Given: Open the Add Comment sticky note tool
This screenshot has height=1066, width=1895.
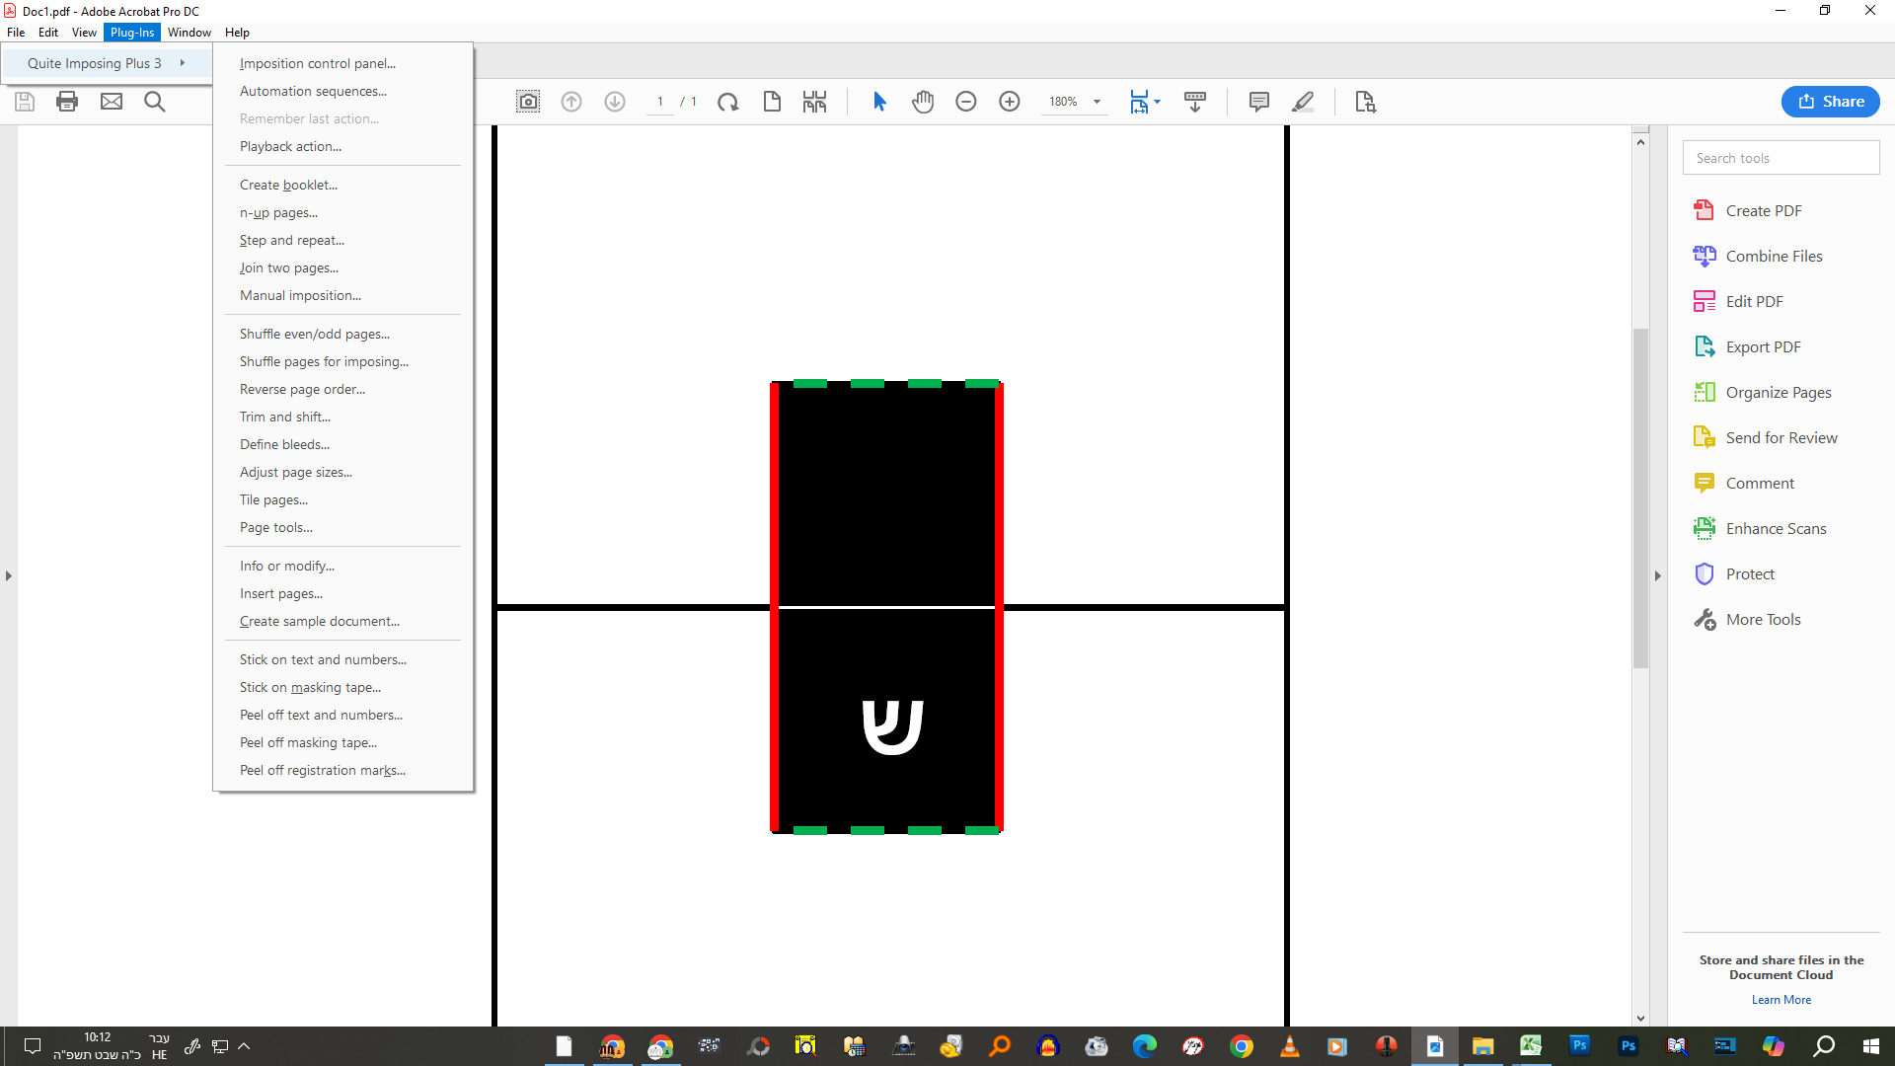Looking at the screenshot, I should pyautogui.click(x=1258, y=102).
